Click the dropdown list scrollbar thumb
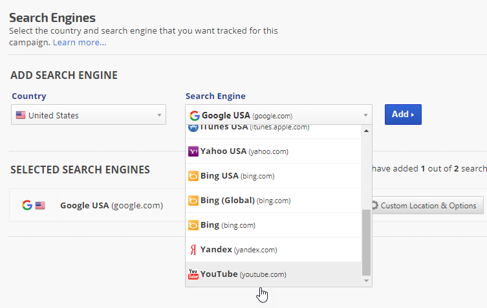Image resolution: width=487 pixels, height=308 pixels. 366,243
